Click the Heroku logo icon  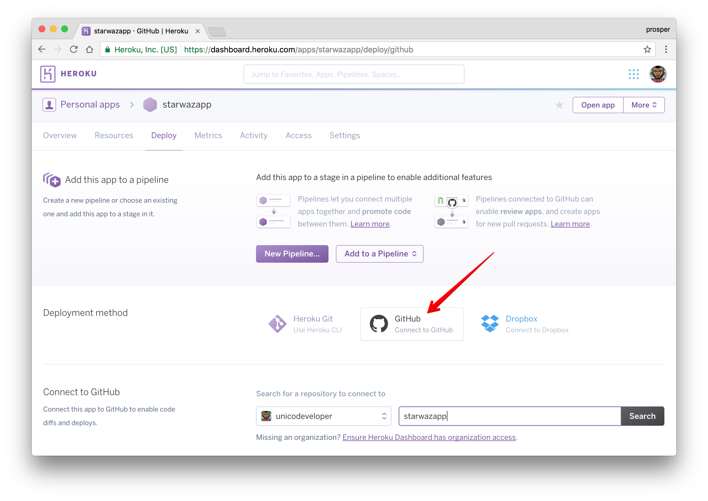pyautogui.click(x=48, y=74)
